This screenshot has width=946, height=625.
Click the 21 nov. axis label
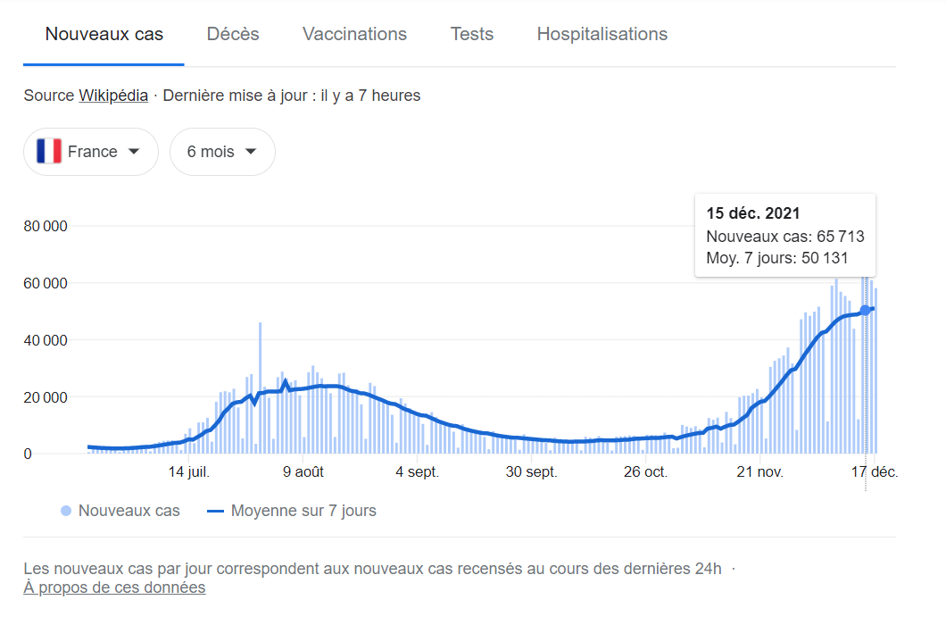click(x=758, y=472)
